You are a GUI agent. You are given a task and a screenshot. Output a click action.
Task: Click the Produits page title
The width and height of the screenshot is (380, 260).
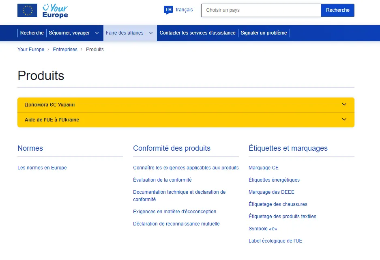coord(41,76)
